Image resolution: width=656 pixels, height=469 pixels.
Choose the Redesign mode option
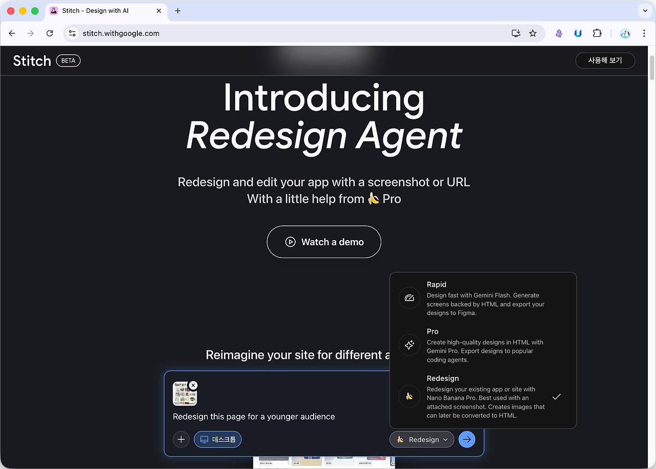tap(483, 396)
